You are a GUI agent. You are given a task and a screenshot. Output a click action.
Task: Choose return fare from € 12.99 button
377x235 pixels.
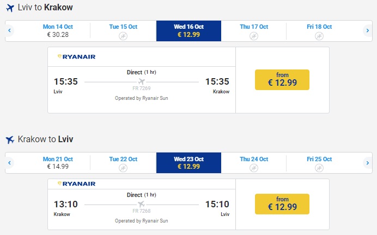coord(282,204)
